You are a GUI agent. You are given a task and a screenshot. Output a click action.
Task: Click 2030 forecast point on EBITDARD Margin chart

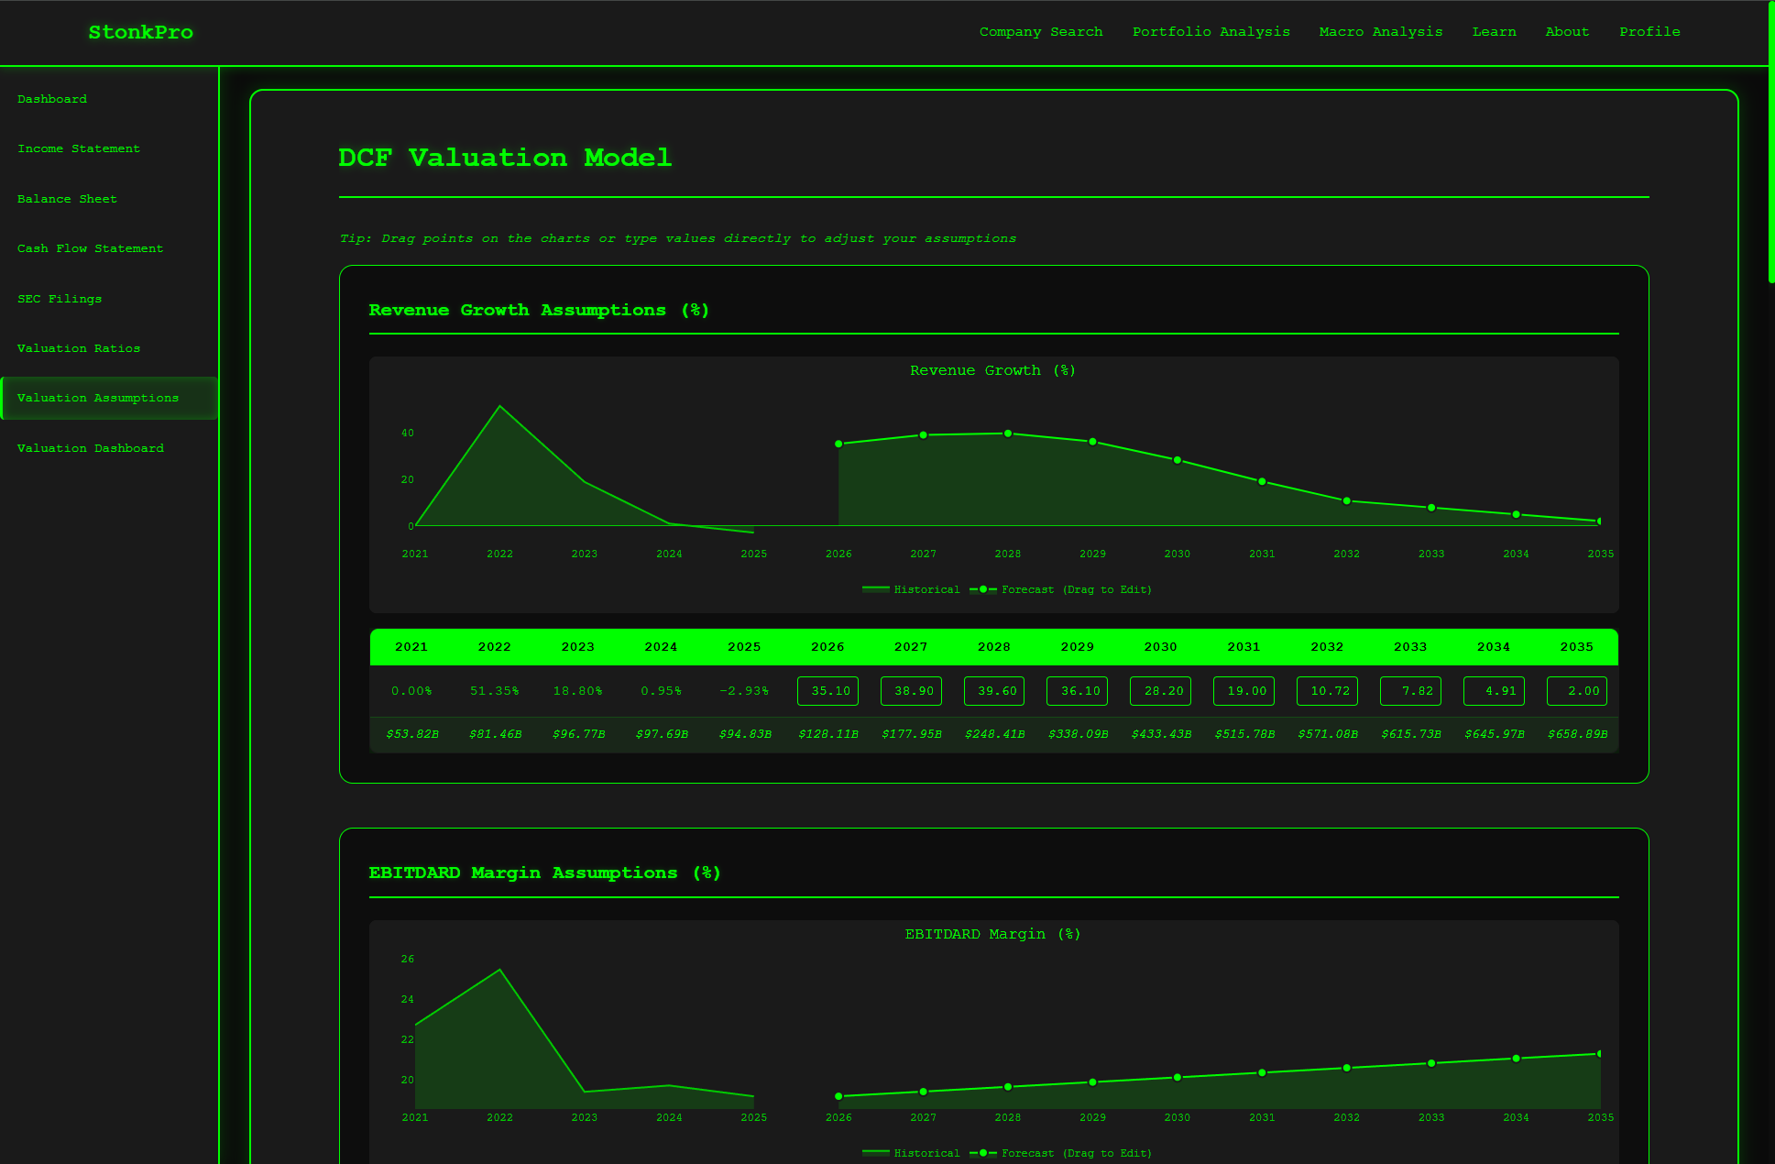click(x=1178, y=1078)
